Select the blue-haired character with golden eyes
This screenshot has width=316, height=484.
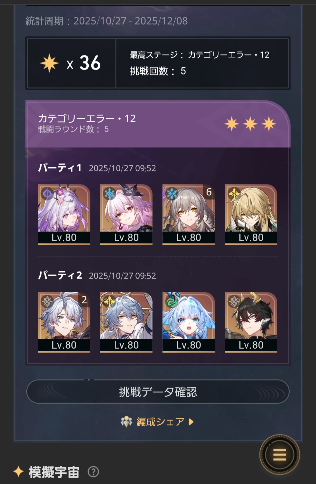[x=126, y=322]
